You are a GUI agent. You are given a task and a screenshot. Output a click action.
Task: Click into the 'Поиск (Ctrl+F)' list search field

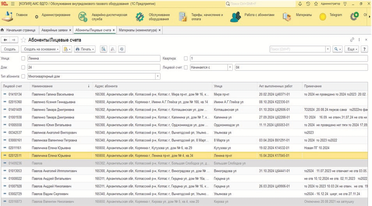click(x=297, y=49)
